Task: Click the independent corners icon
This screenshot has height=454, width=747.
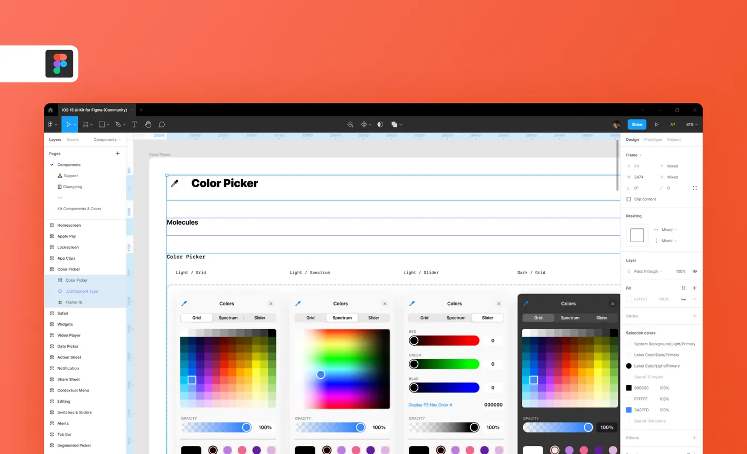Action: [x=695, y=188]
